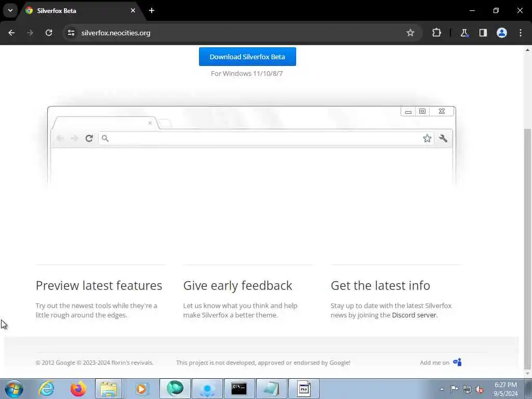Bookmark this page with the star icon
The width and height of the screenshot is (532, 399).
click(x=410, y=33)
